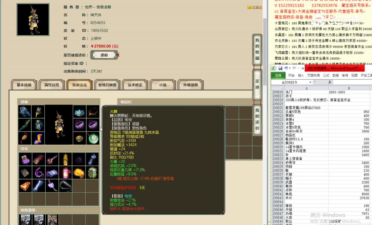
Task: Select the green spear weapon equipment icon
Action: pyautogui.click(x=25, y=125)
